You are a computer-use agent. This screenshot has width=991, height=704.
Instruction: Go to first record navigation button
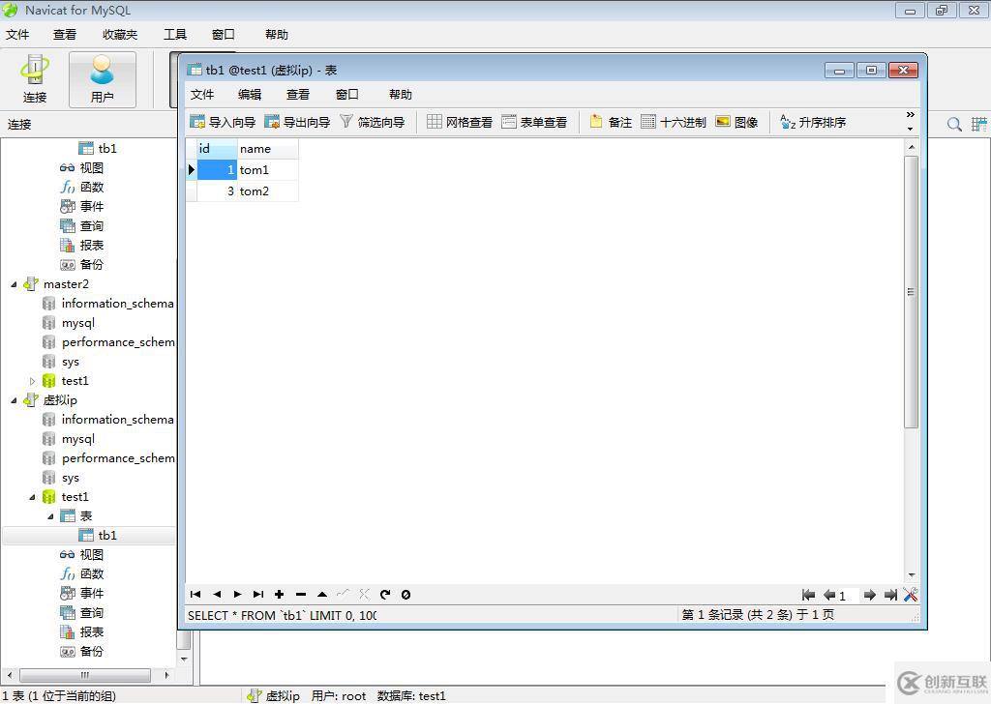tap(195, 594)
